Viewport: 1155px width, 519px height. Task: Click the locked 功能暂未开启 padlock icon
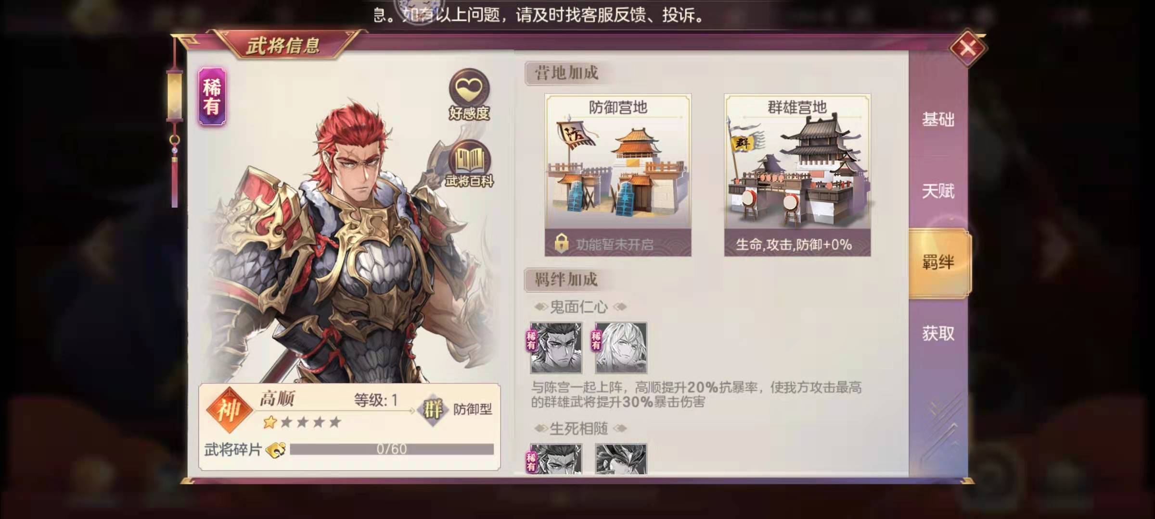(x=561, y=244)
